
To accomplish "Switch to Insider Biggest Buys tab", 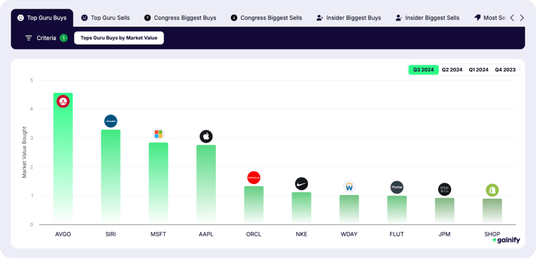I will [349, 18].
